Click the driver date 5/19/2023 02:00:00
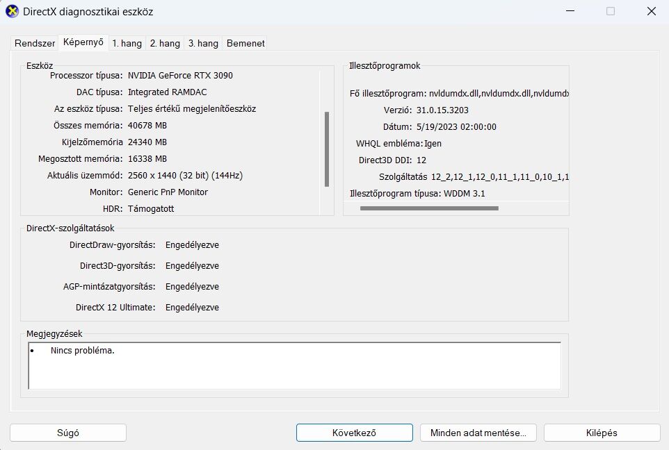 coord(456,126)
